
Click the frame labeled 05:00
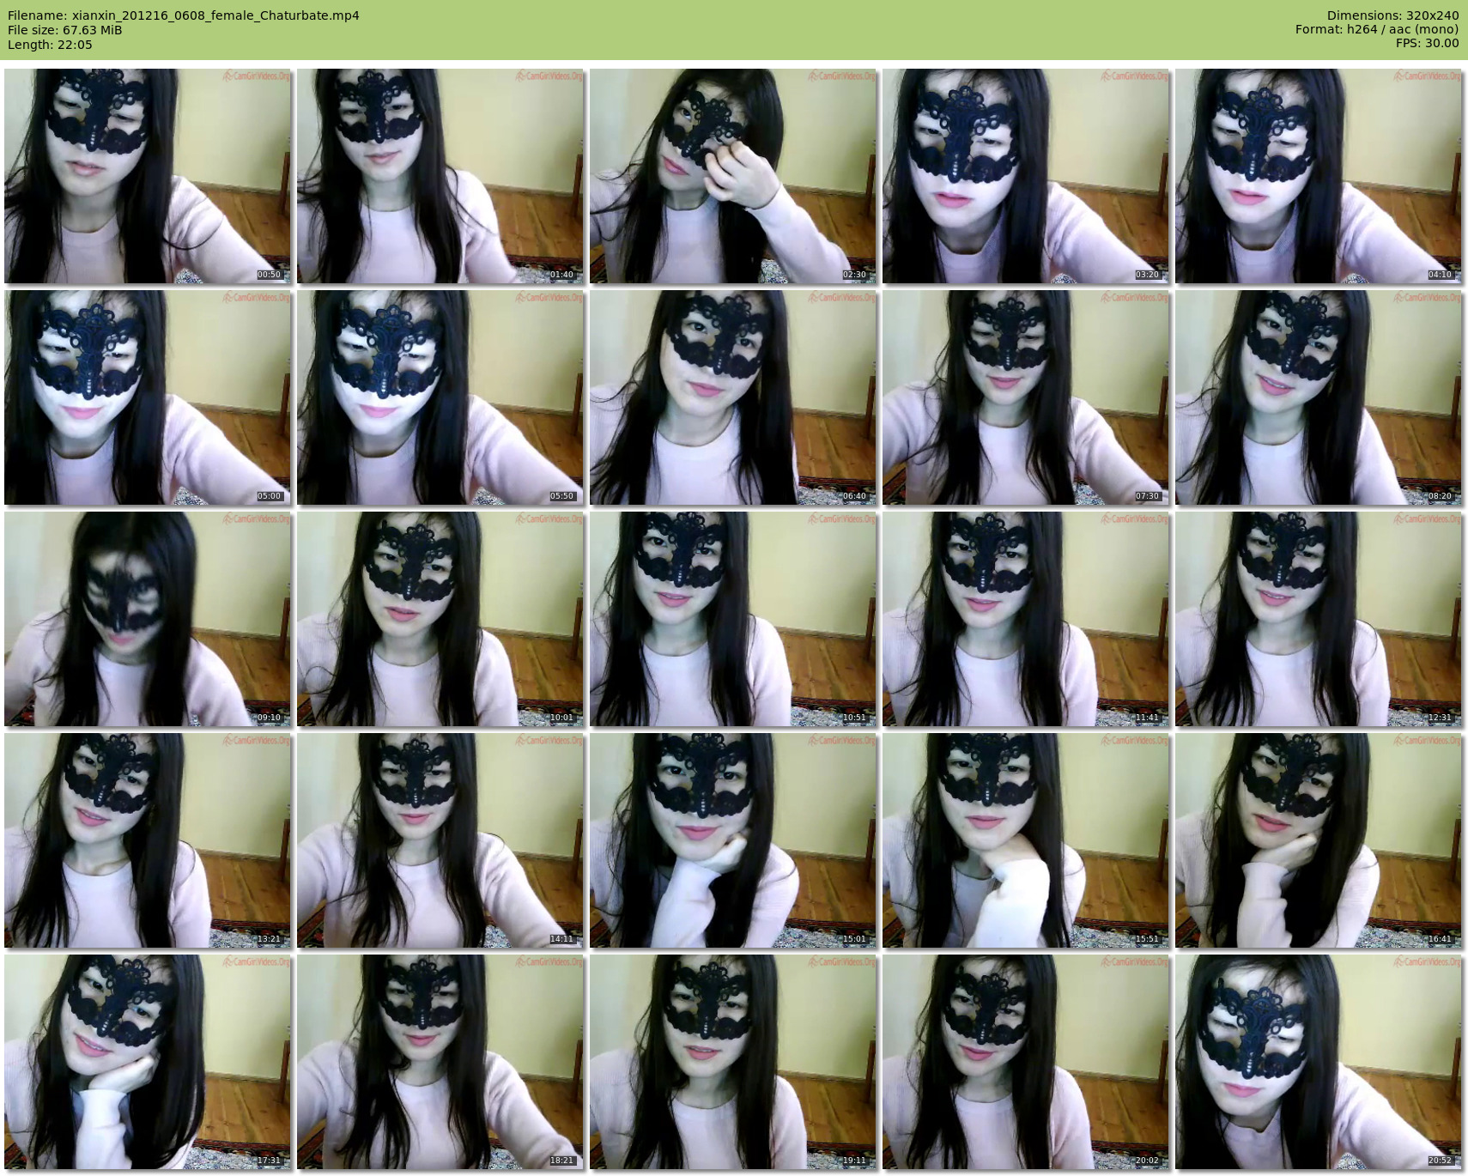(148, 397)
